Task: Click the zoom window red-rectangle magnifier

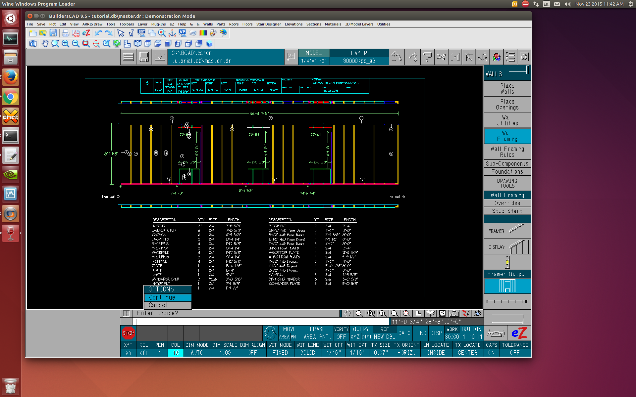Action: 86,44
